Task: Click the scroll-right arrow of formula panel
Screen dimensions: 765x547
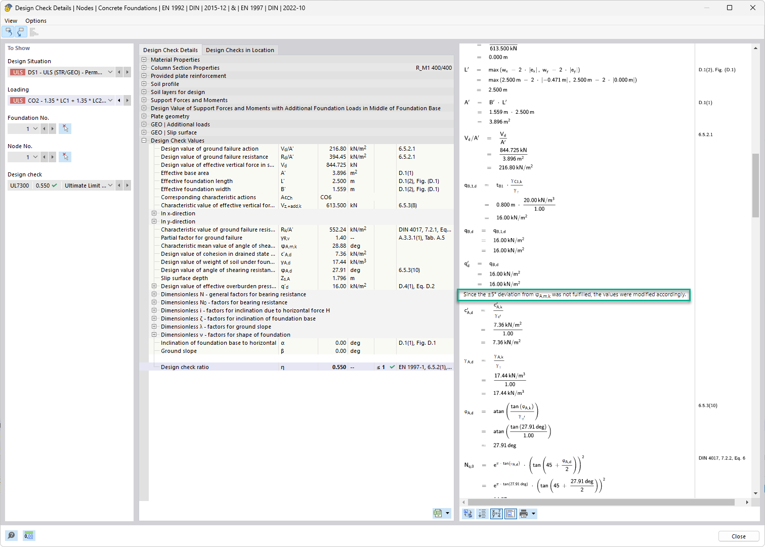Action: pyautogui.click(x=747, y=502)
